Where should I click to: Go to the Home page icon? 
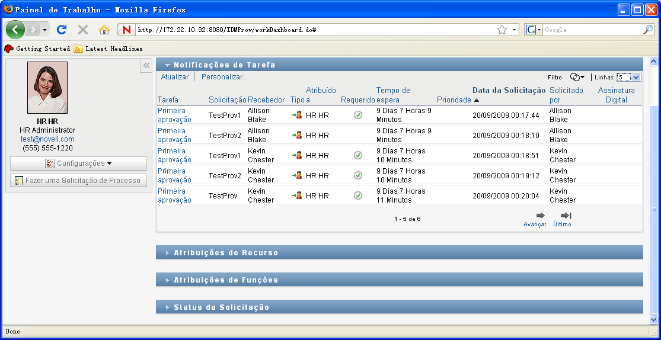point(104,30)
